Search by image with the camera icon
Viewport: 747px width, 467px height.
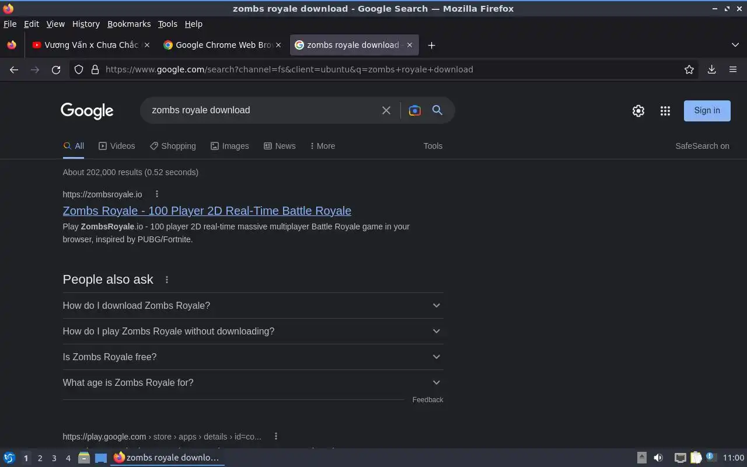point(414,110)
